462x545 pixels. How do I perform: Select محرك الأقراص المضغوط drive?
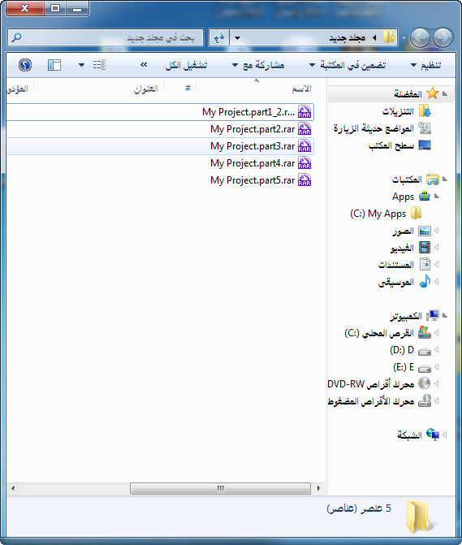379,401
